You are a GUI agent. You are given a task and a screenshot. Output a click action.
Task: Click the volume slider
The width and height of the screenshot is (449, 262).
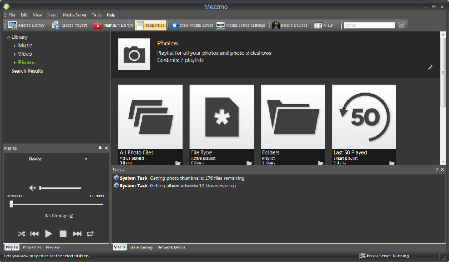click(x=60, y=188)
